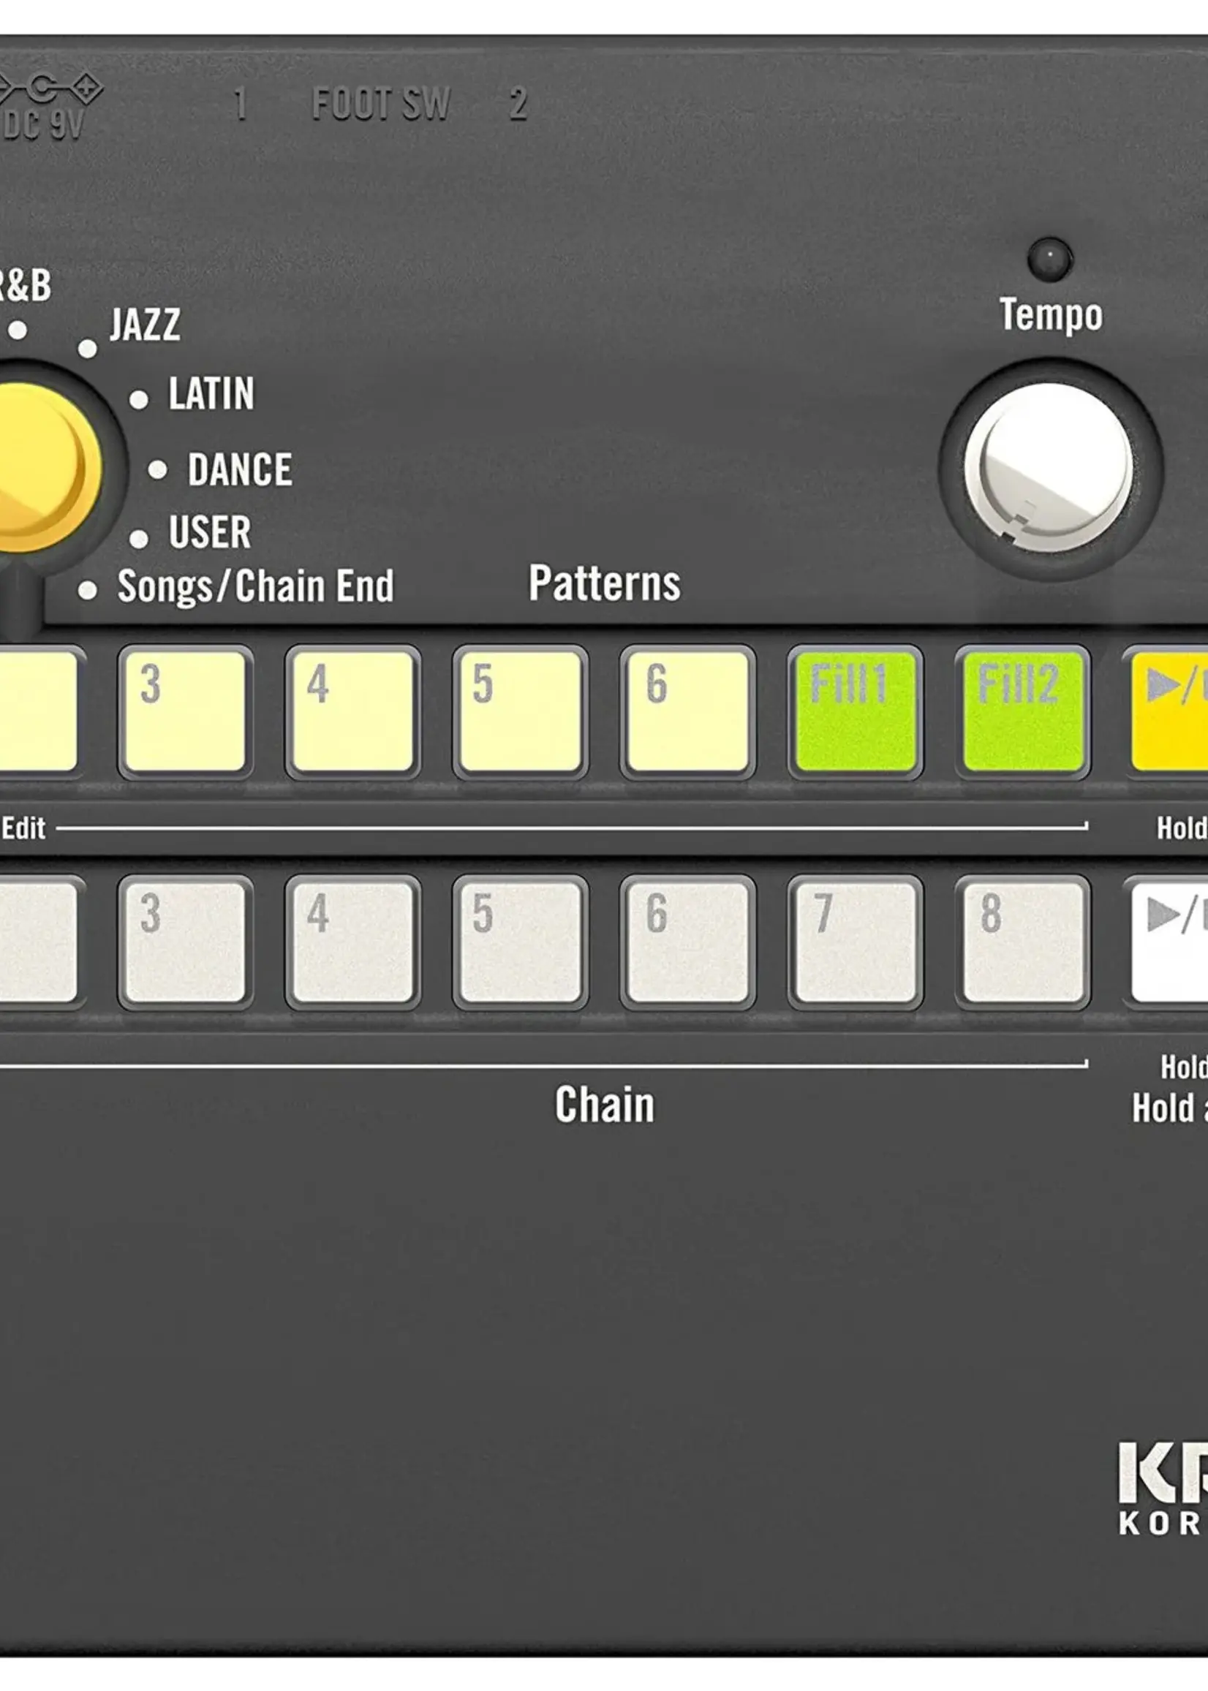Click the 'Tempo' label text

pyautogui.click(x=1050, y=315)
